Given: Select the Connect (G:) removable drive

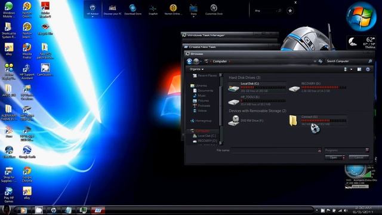Looking at the screenshot, I should 318,121.
